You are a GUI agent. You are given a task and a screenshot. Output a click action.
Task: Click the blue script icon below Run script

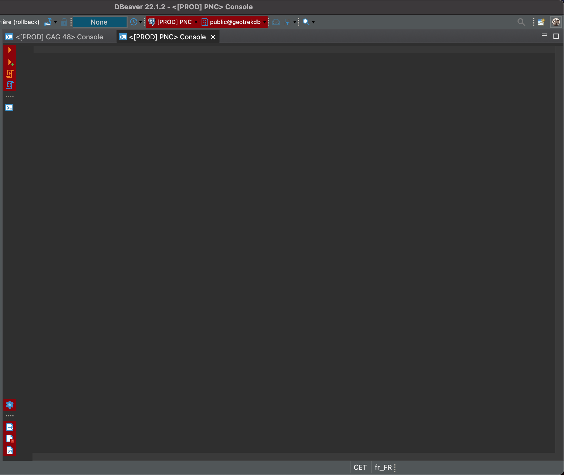pos(10,85)
